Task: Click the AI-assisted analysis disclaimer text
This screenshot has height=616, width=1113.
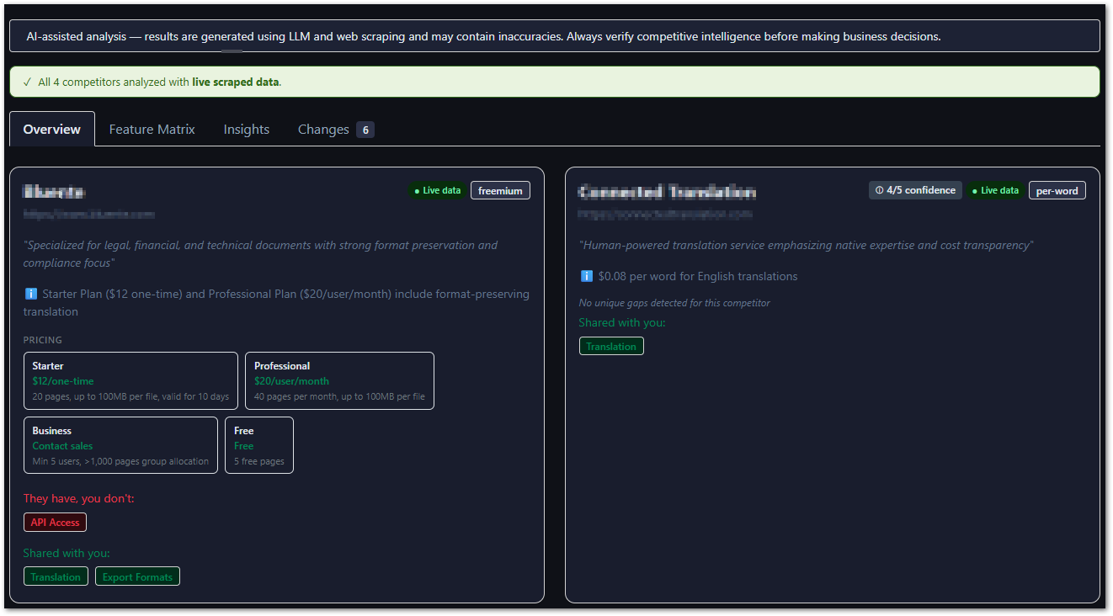Action: pyautogui.click(x=483, y=36)
